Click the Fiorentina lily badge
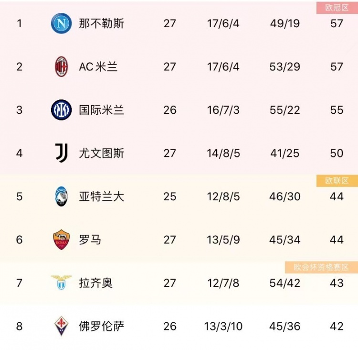 click(x=61, y=326)
